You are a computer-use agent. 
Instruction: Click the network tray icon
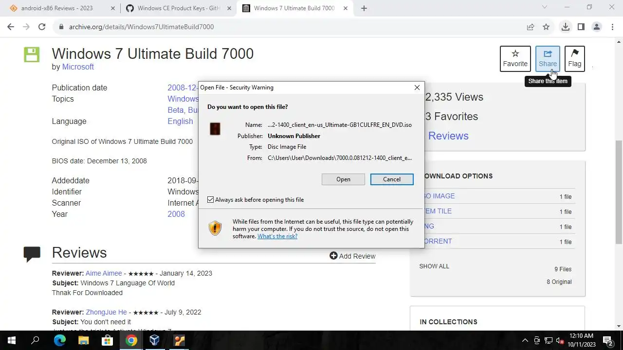pyautogui.click(x=549, y=340)
